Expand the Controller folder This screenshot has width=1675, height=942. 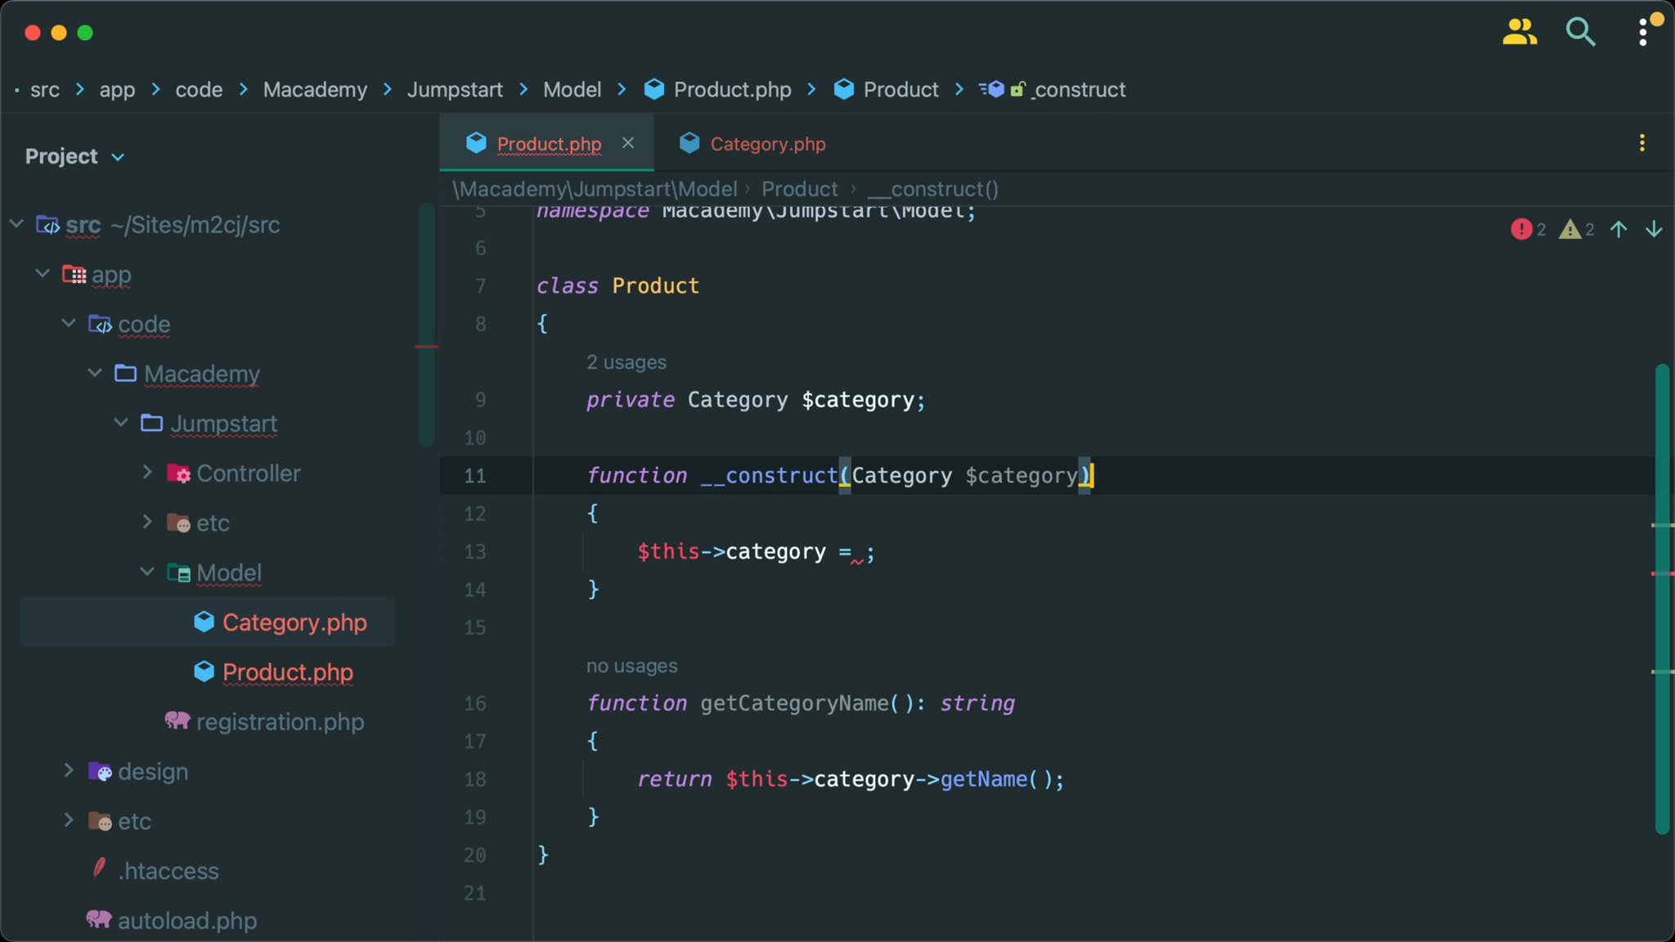[148, 473]
